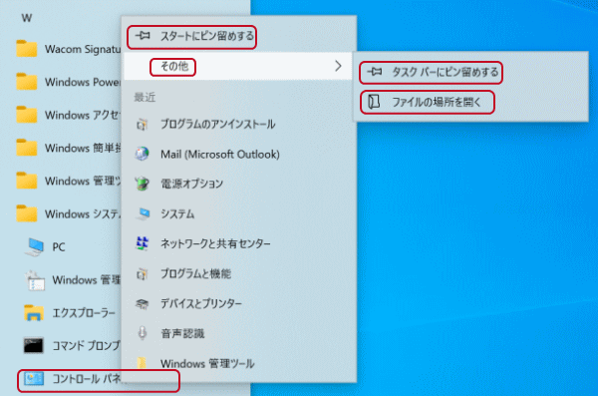Open デバイスとプリンター entry
The width and height of the screenshot is (598, 396).
239,303
